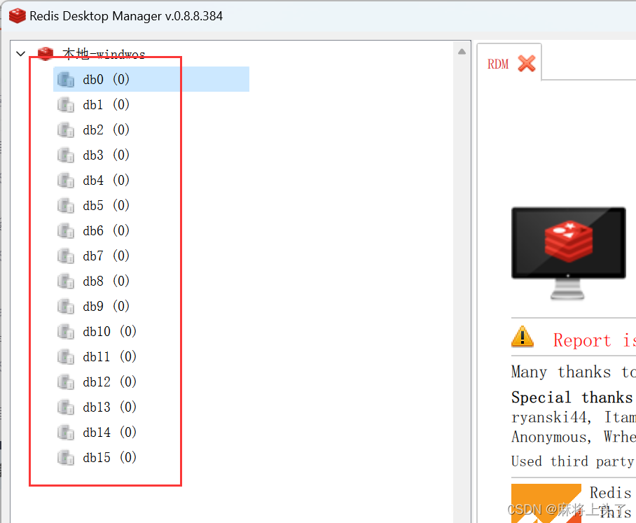Viewport: 636px width, 523px height.
Task: Click the Redis server icon of 本地-windwos
Action: pyautogui.click(x=46, y=53)
